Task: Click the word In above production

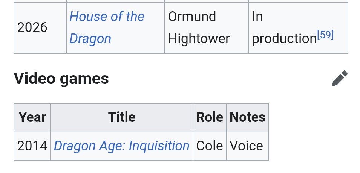Action: pyautogui.click(x=257, y=17)
